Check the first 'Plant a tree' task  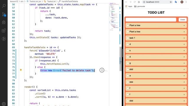pyautogui.click(x=128, y=25)
